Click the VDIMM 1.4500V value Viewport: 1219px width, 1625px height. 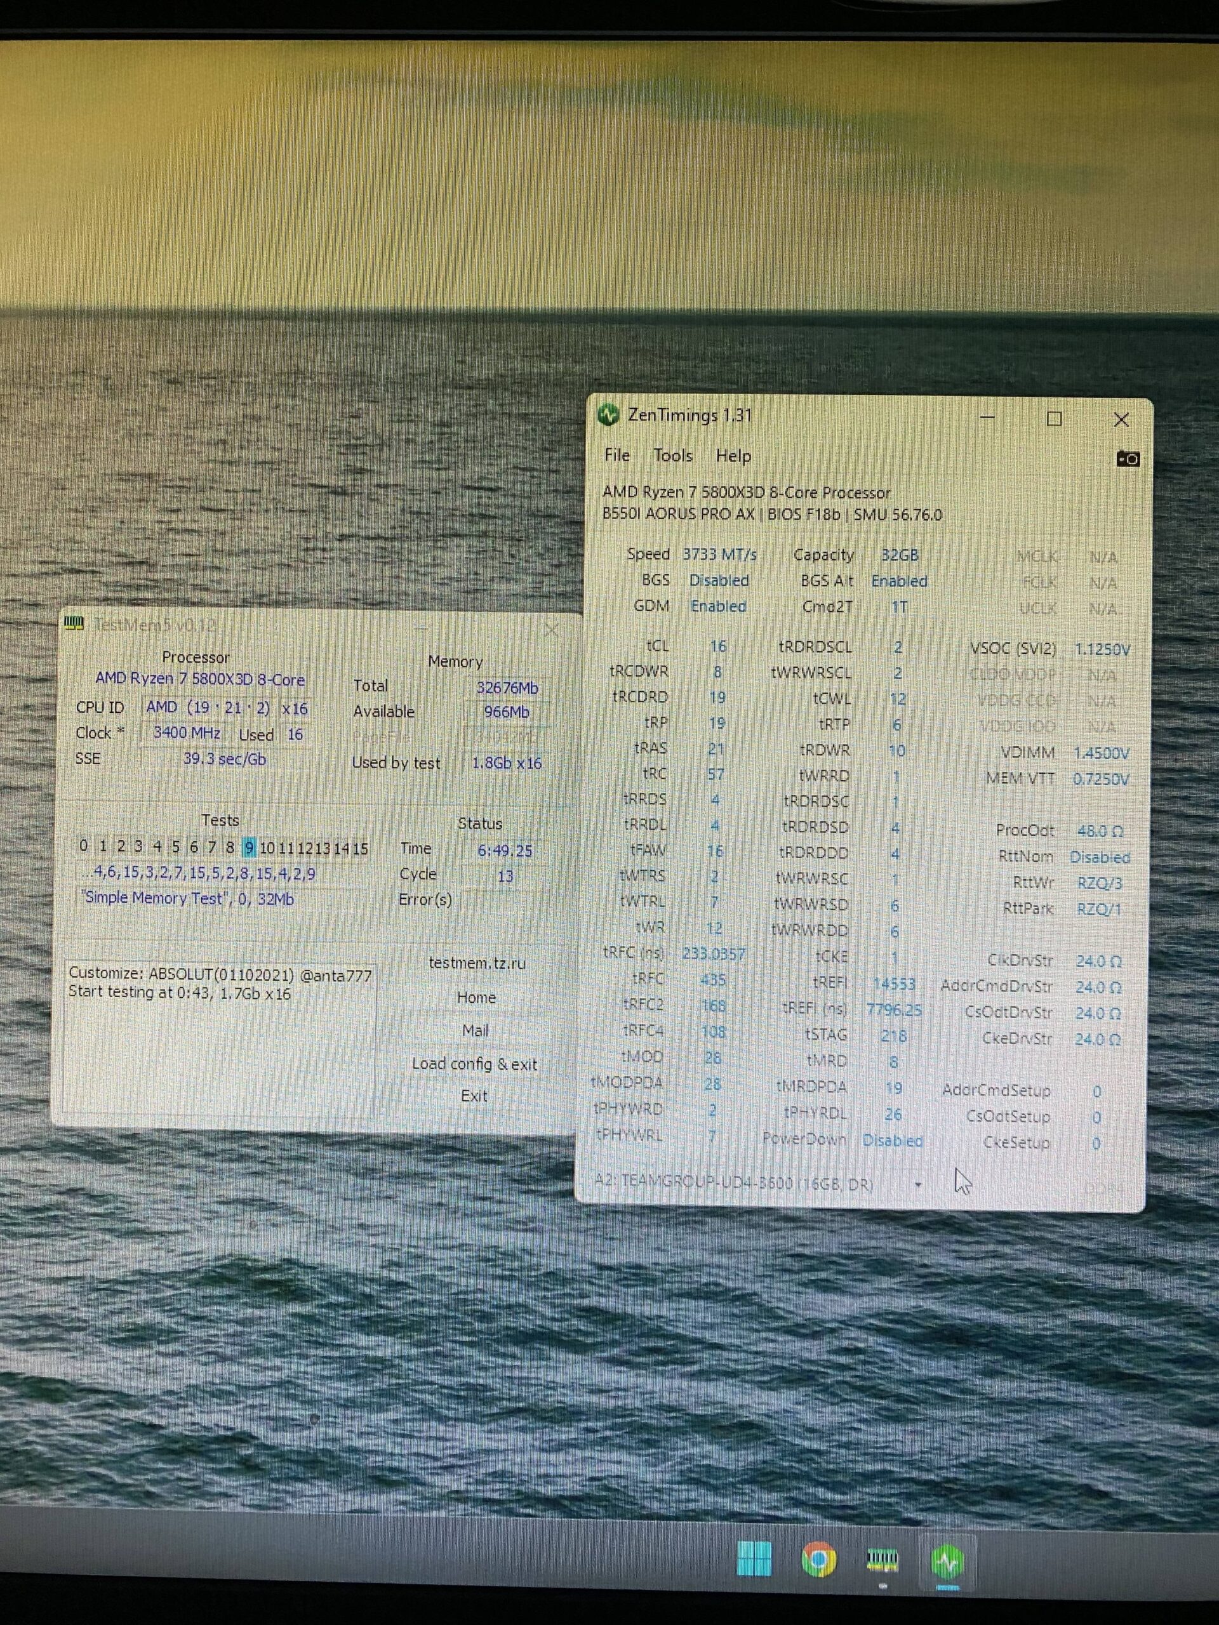point(1101,753)
